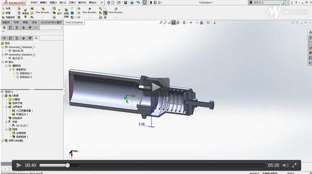Screen dimensions: 312x174
Task: Select 目标优化 1 in the tree
Action: (25, 73)
